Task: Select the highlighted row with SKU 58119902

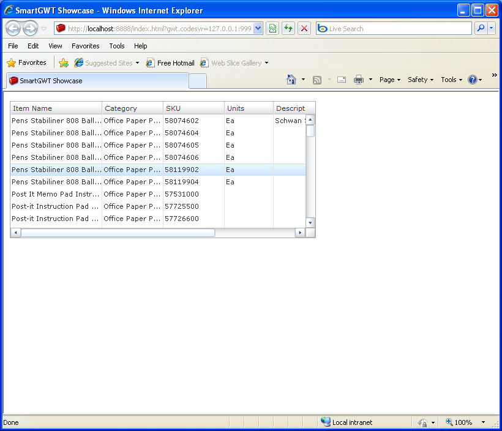Action: tap(158, 170)
